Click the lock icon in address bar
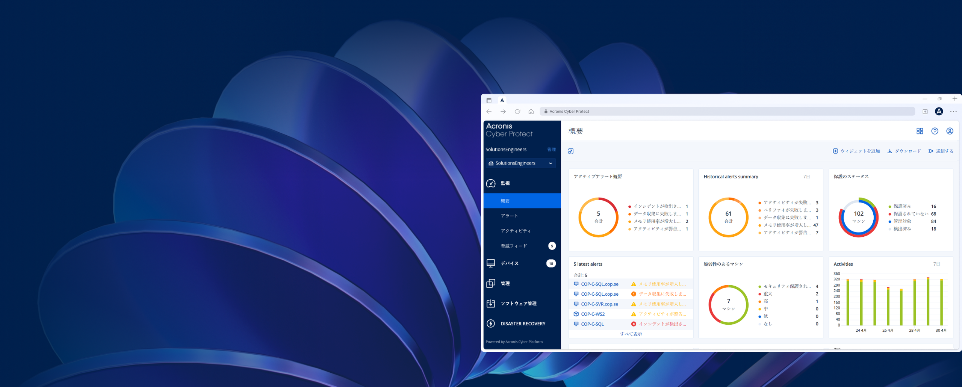962x387 pixels. click(546, 112)
